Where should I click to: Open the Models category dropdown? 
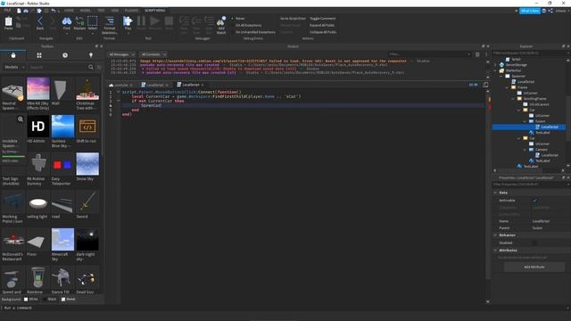(14, 67)
